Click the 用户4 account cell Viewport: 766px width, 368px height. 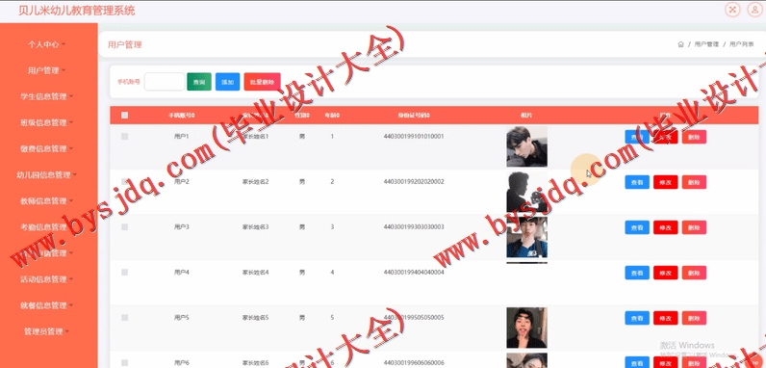pos(181,272)
